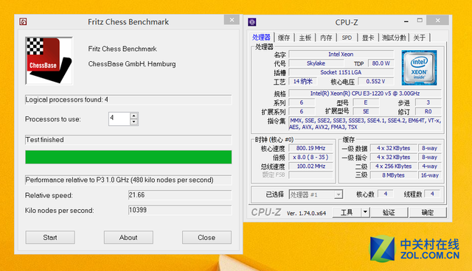This screenshot has width=472, height=271.
Task: Click the Processors to use input field
Action: coord(119,119)
